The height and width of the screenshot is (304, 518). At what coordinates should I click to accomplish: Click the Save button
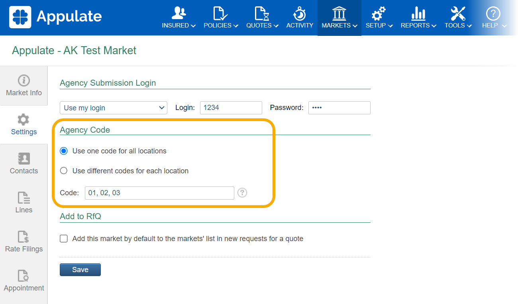80,270
